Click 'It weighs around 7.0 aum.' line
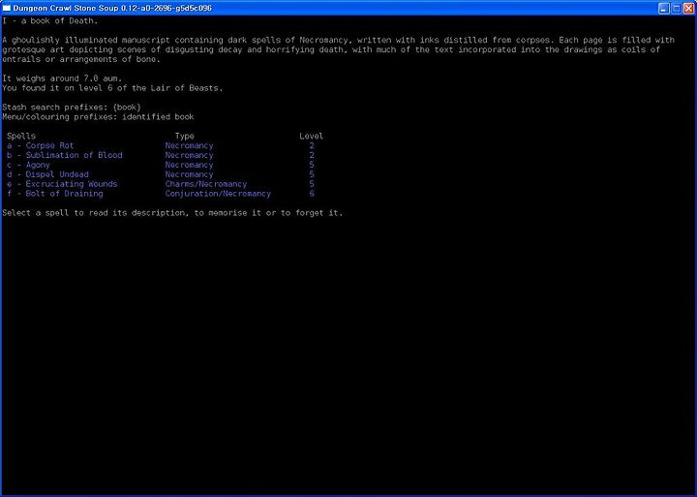Screen dimensions: 697x497 [62, 78]
